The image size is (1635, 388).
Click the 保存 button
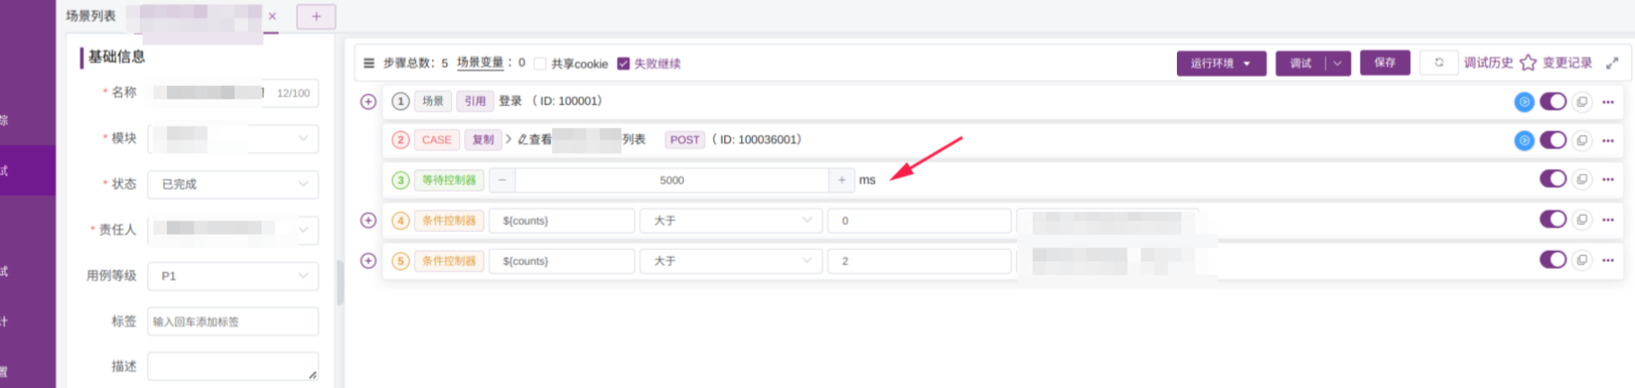pyautogui.click(x=1385, y=63)
